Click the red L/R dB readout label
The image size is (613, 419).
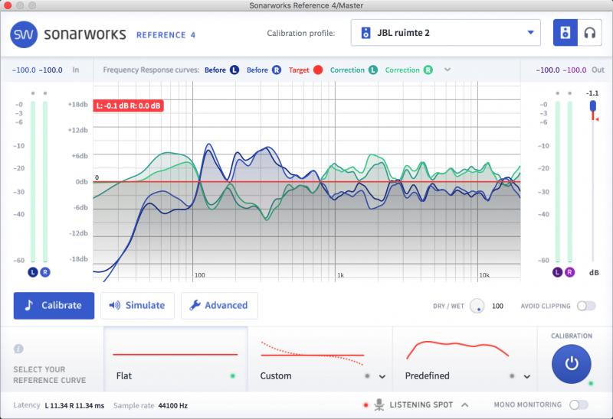pos(128,106)
